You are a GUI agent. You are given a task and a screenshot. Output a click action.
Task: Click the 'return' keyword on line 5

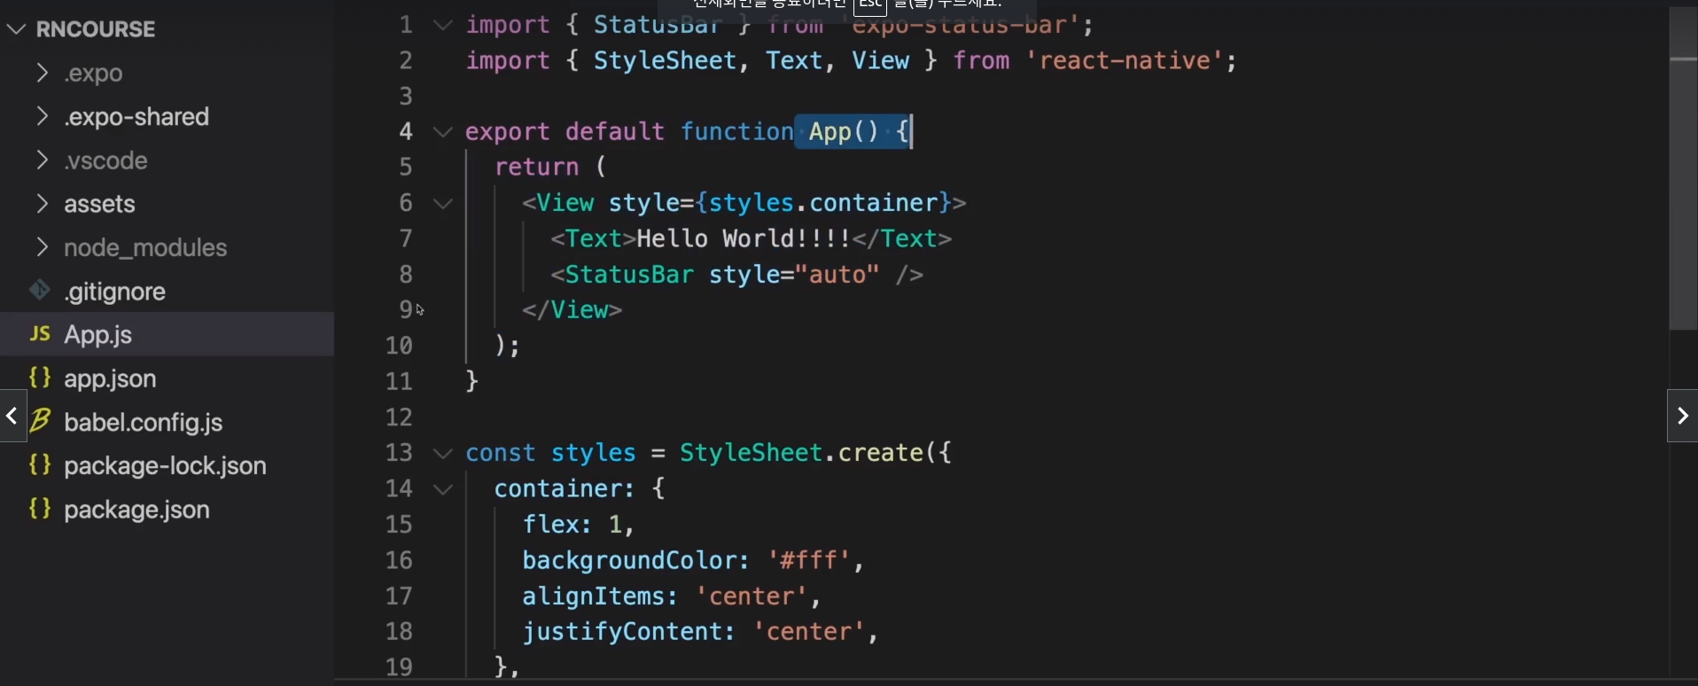[x=536, y=168]
